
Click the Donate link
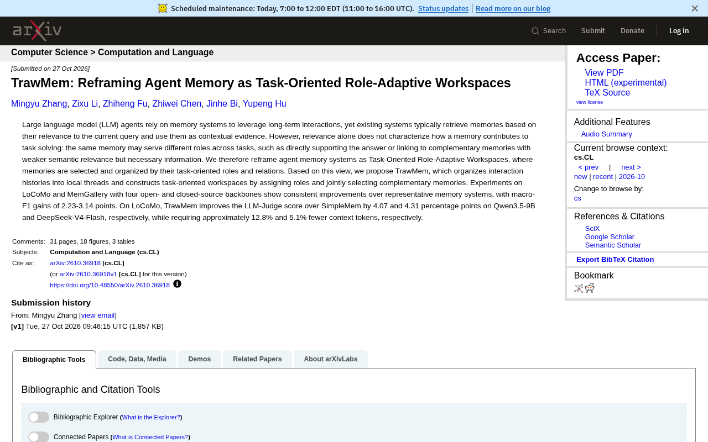[x=632, y=31]
